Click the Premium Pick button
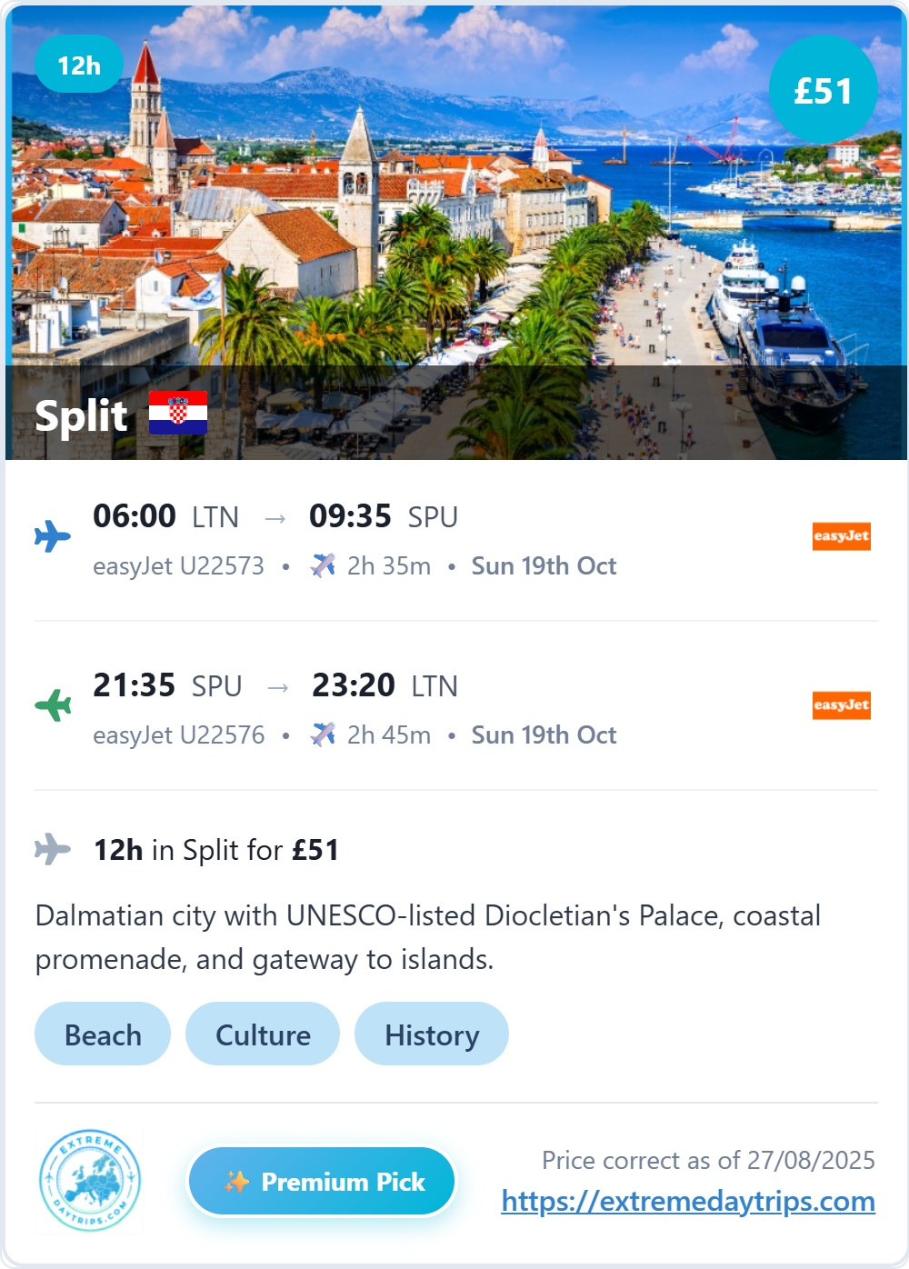This screenshot has width=909, height=1269. click(x=322, y=1182)
